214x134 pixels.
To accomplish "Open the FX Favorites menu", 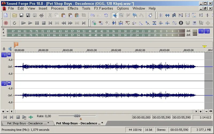I will pos(104,9).
